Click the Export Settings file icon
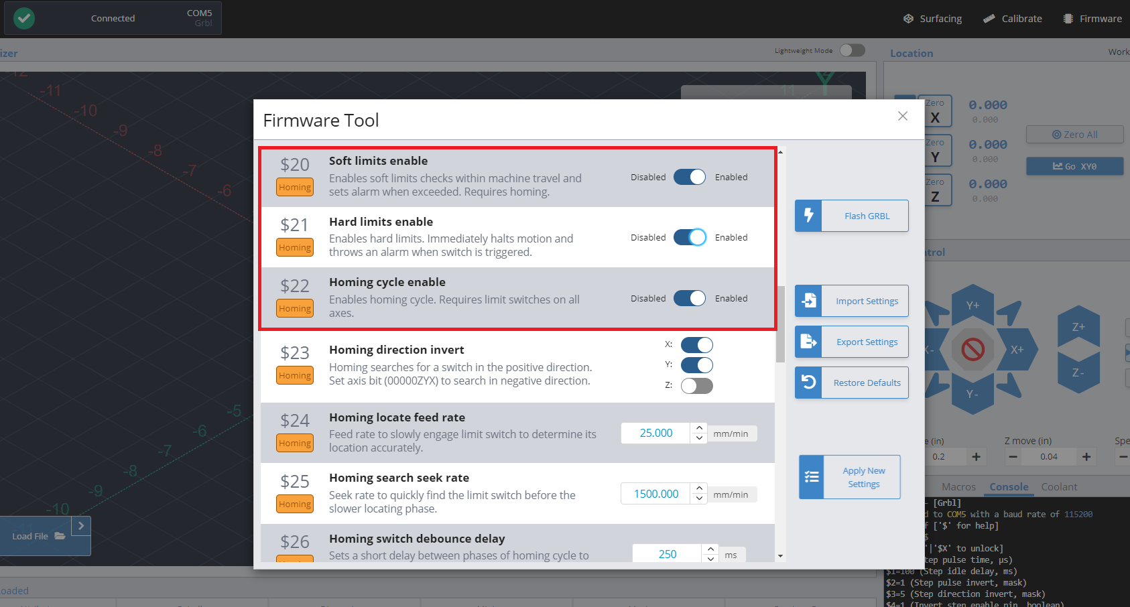 click(808, 342)
